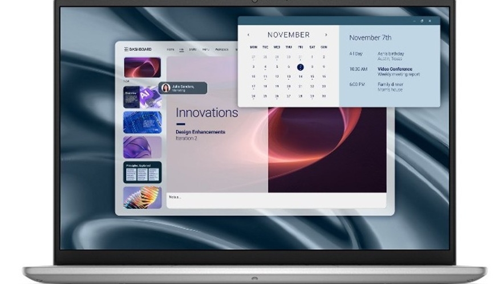Screen dimensions: 502x284
Task: Open the AI Overview slide thumbnail
Action: [143, 97]
